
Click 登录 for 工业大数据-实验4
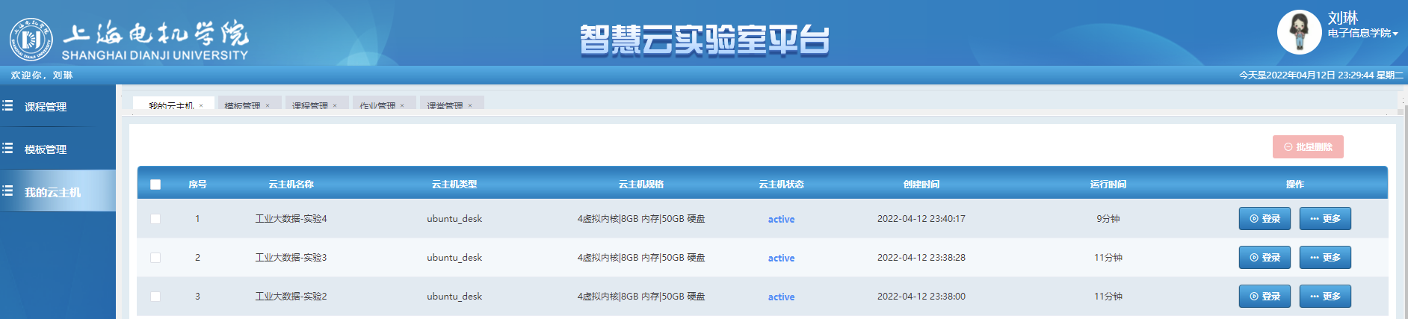click(x=1265, y=219)
